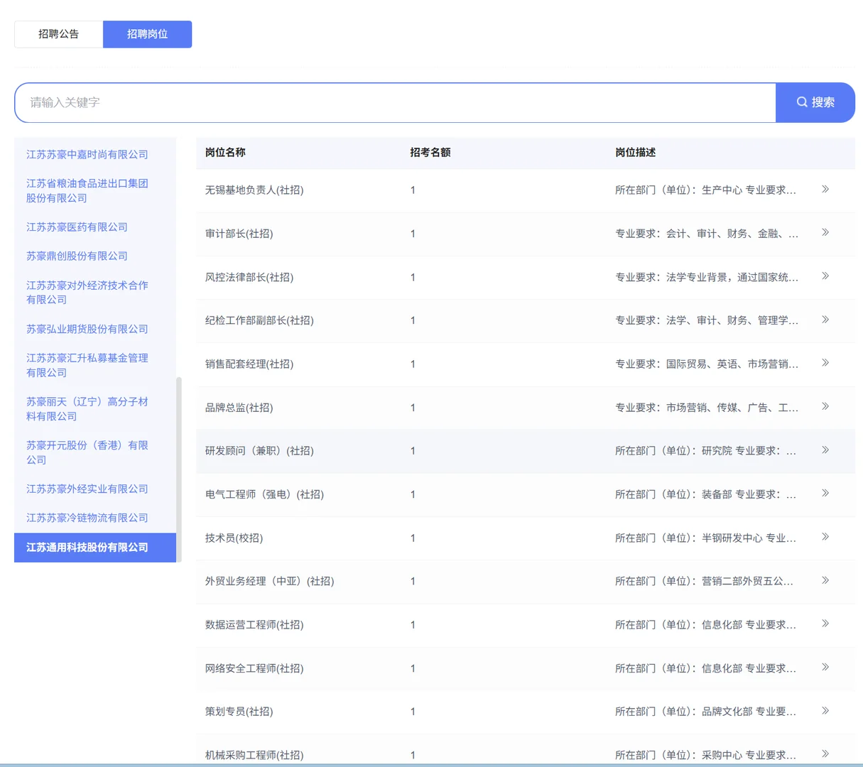Click description mentioning 国际贸易、英语、市场营销
The width and height of the screenshot is (863, 767).
point(707,364)
